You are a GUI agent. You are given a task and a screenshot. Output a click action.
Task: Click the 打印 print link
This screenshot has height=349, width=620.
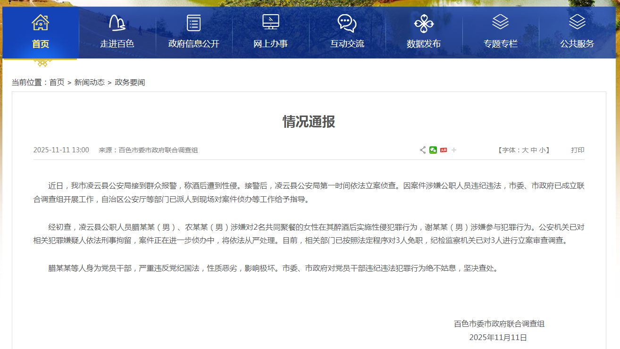(x=578, y=150)
